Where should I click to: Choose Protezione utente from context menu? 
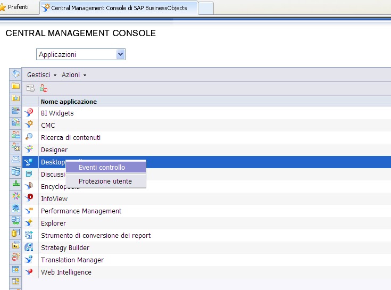(106, 181)
